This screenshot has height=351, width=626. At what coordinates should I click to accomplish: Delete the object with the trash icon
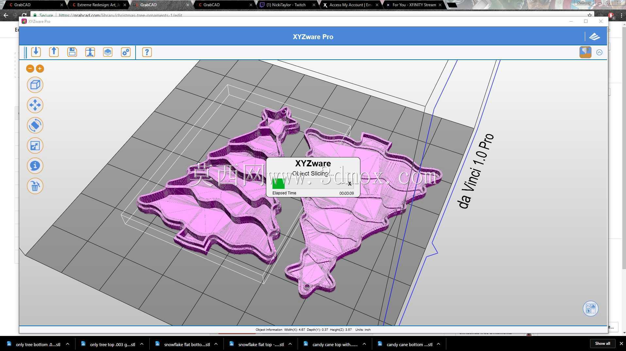pyautogui.click(x=35, y=186)
